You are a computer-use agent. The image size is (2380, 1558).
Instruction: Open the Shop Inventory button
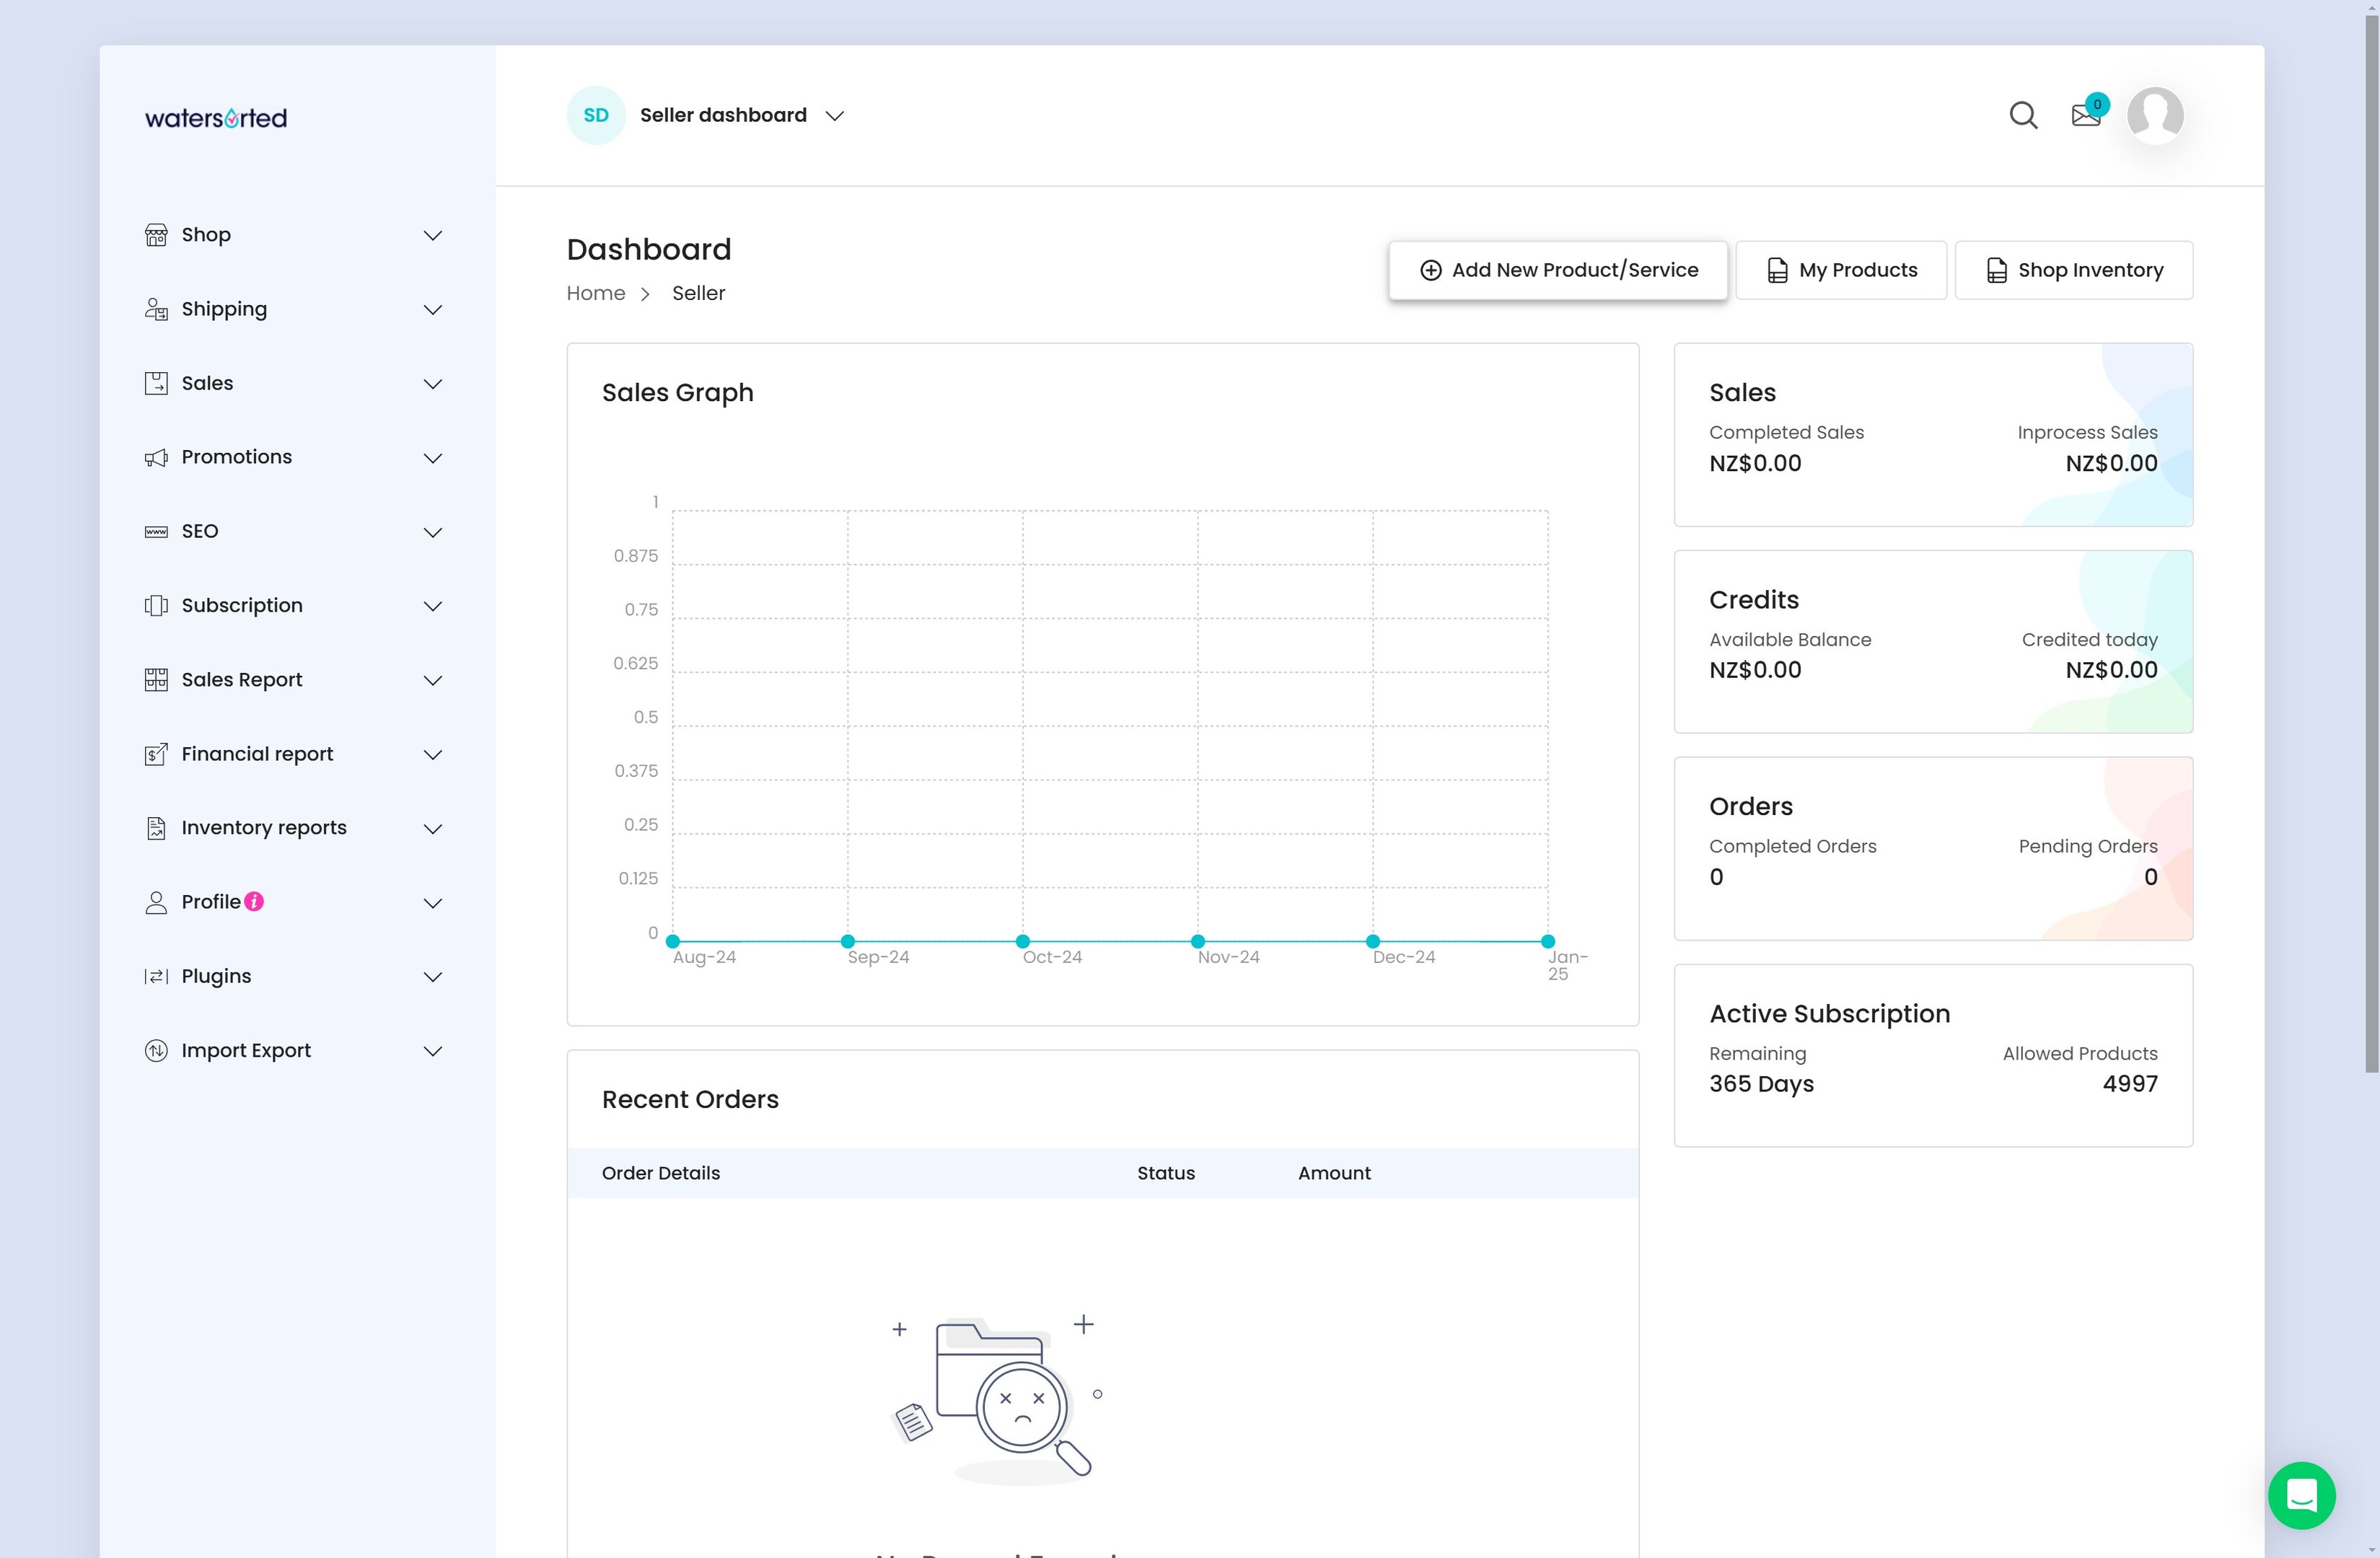click(x=2073, y=270)
